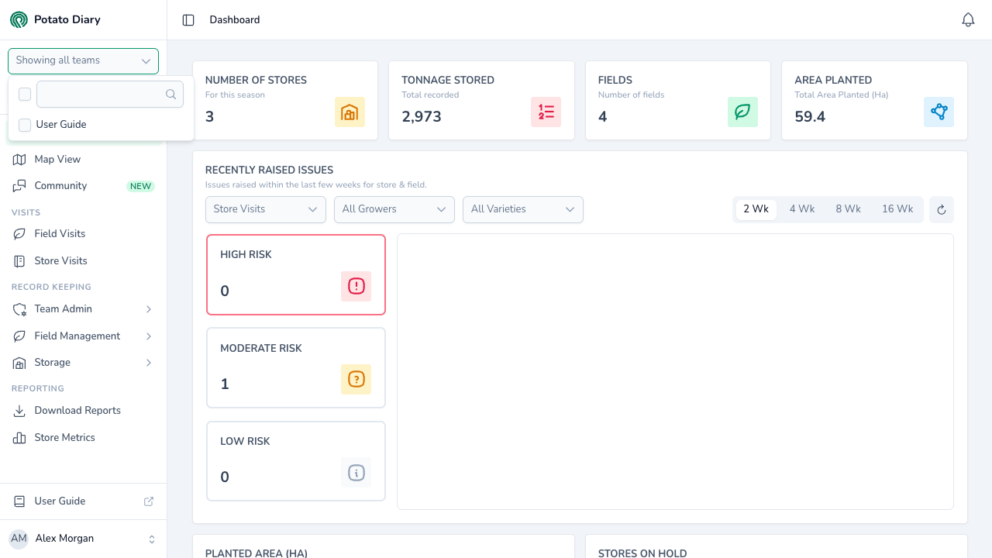
Task: Click the search magnifier in team filter
Action: [x=171, y=95]
